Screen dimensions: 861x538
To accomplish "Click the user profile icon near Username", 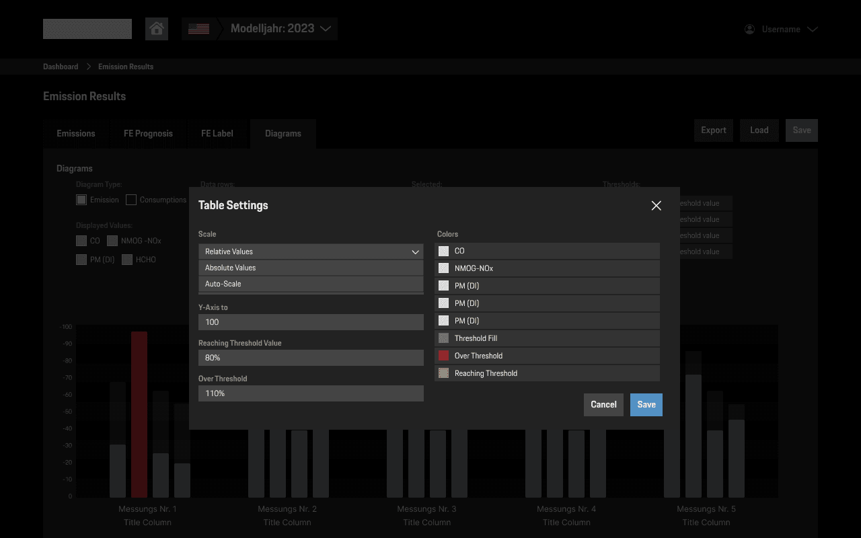I will [749, 29].
